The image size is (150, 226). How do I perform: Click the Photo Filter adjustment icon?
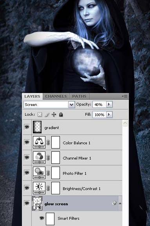pos(39,173)
